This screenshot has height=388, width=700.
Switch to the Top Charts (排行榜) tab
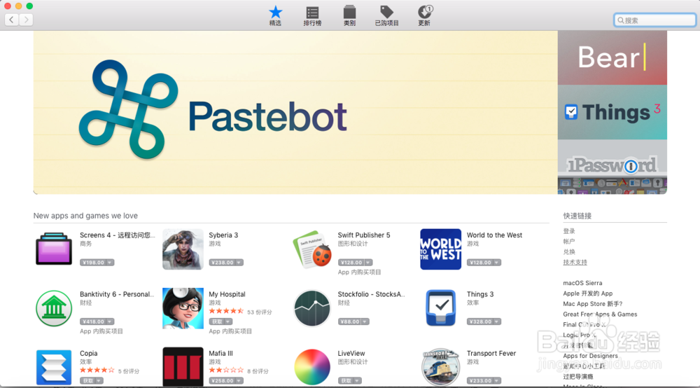coord(312,15)
